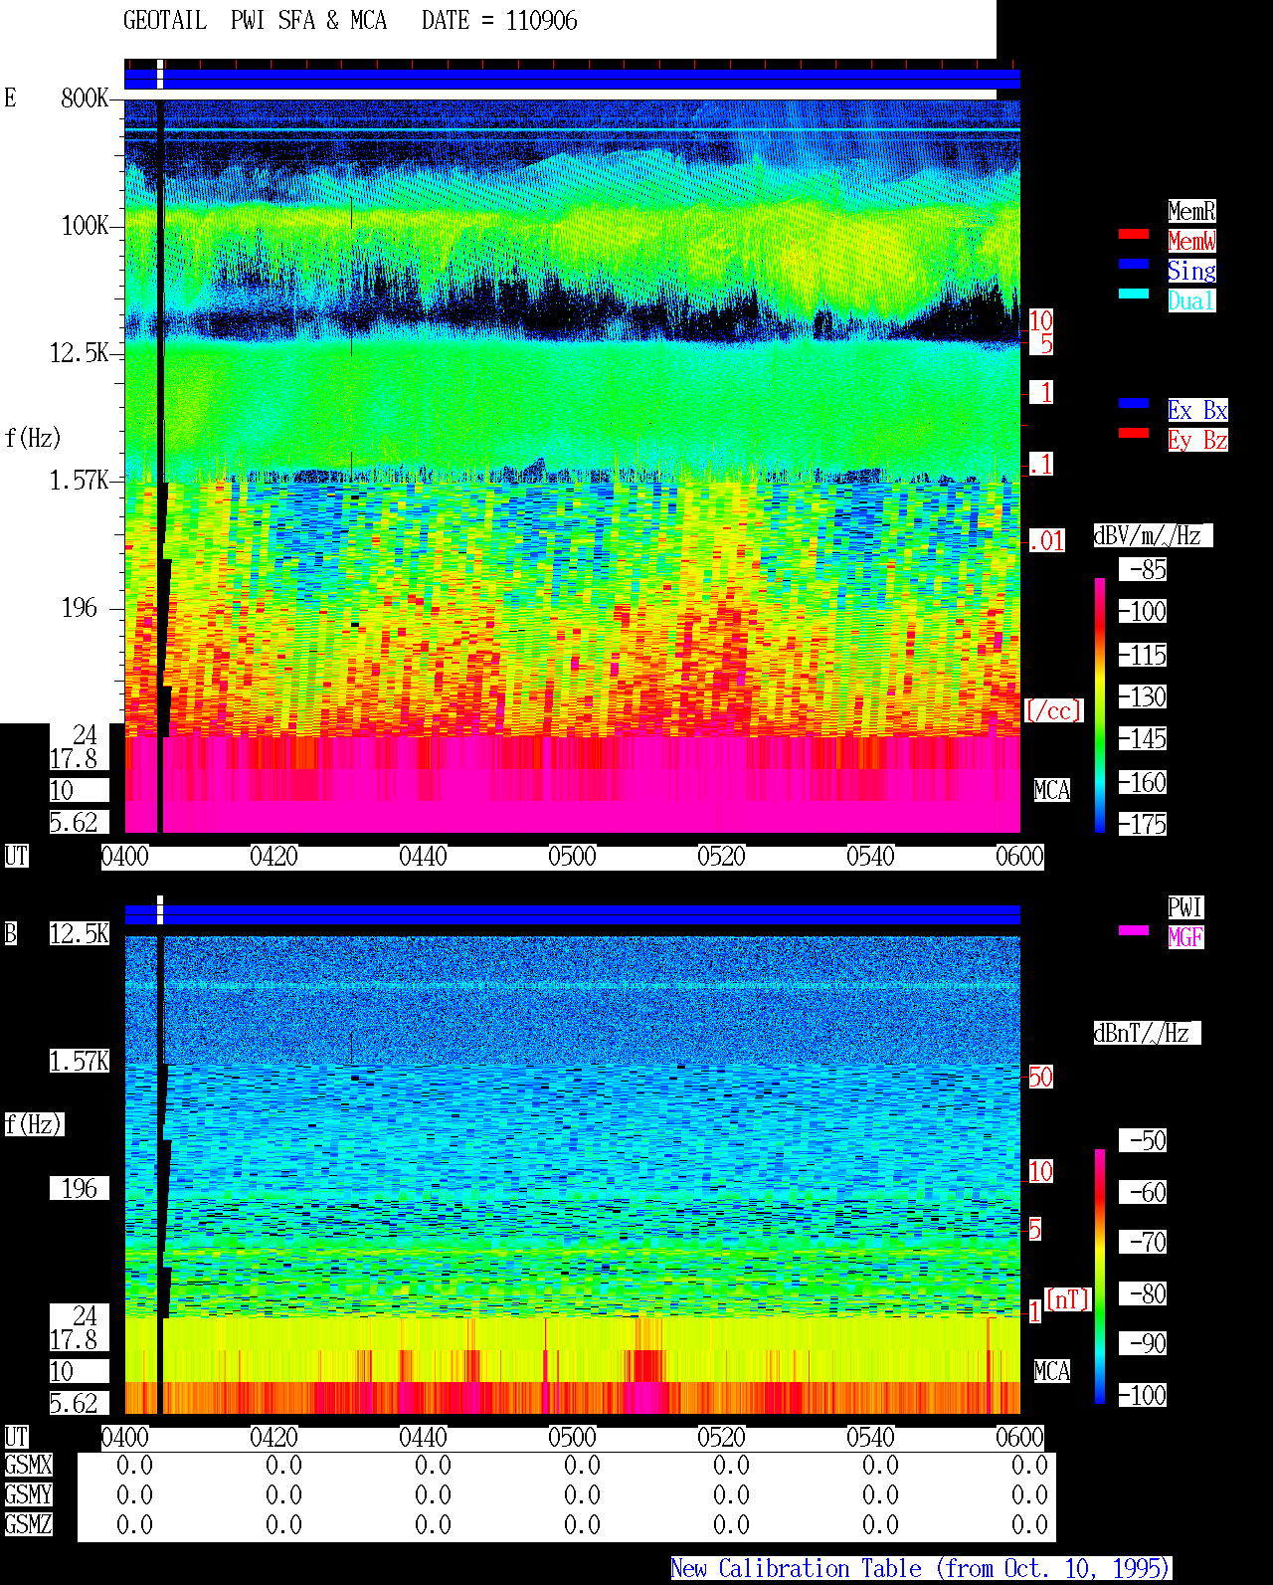Image resolution: width=1273 pixels, height=1585 pixels.
Task: Click the [/cc] density axis label
Action: (x=1053, y=710)
